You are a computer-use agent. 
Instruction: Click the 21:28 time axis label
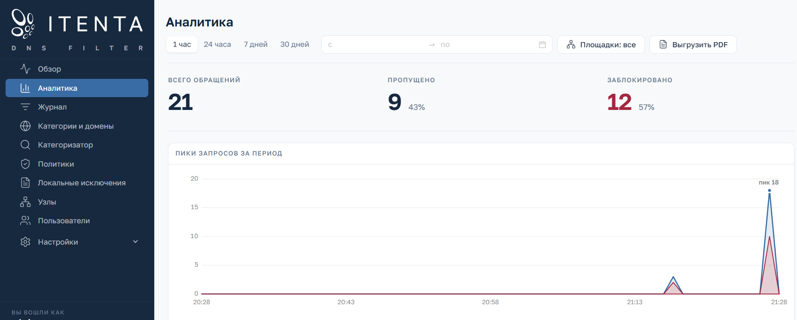click(779, 302)
